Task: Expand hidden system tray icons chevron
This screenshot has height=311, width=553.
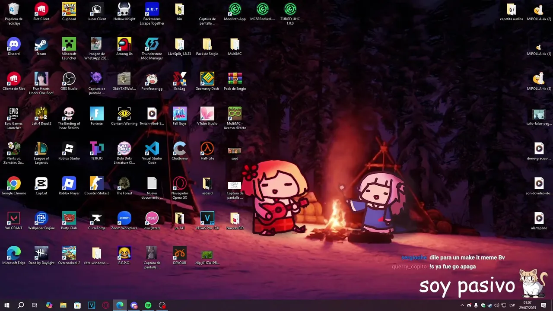Action: [462, 305]
